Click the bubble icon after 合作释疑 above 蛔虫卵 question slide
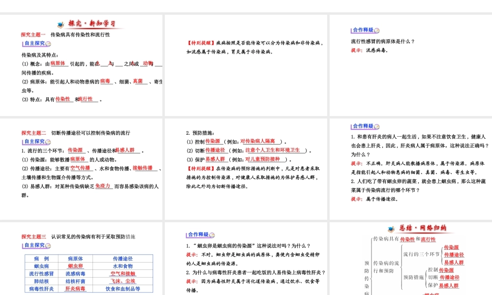The image size is (492, 295). (x=212, y=235)
